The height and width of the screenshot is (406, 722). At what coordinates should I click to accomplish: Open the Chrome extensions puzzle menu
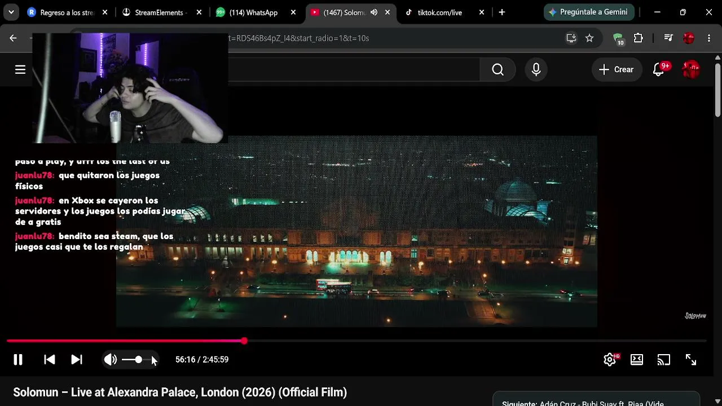tap(638, 38)
